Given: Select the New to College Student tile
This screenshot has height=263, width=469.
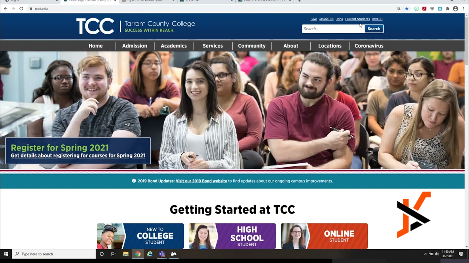Looking at the screenshot, I should coord(140,236).
